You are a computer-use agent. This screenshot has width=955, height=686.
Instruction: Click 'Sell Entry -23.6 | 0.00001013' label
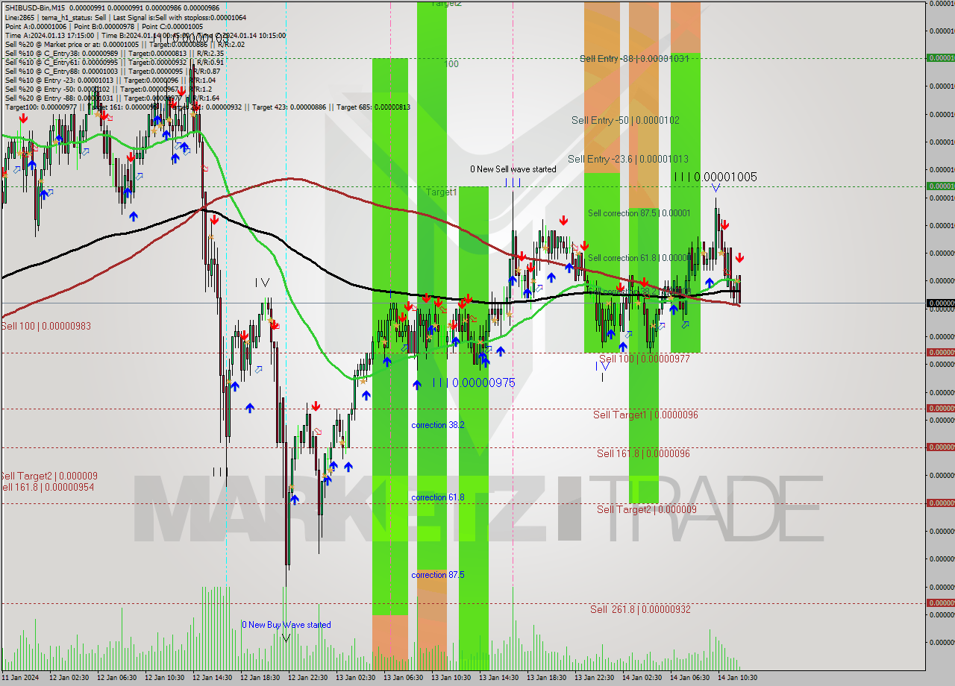pos(628,159)
